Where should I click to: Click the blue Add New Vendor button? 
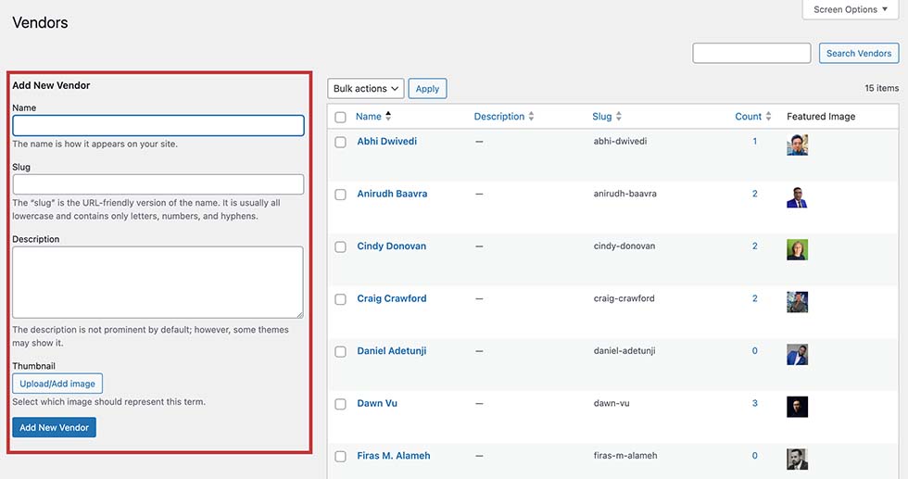point(54,427)
